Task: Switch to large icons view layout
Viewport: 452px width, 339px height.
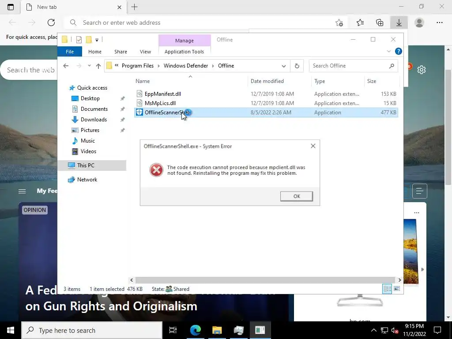Action: tap(397, 289)
